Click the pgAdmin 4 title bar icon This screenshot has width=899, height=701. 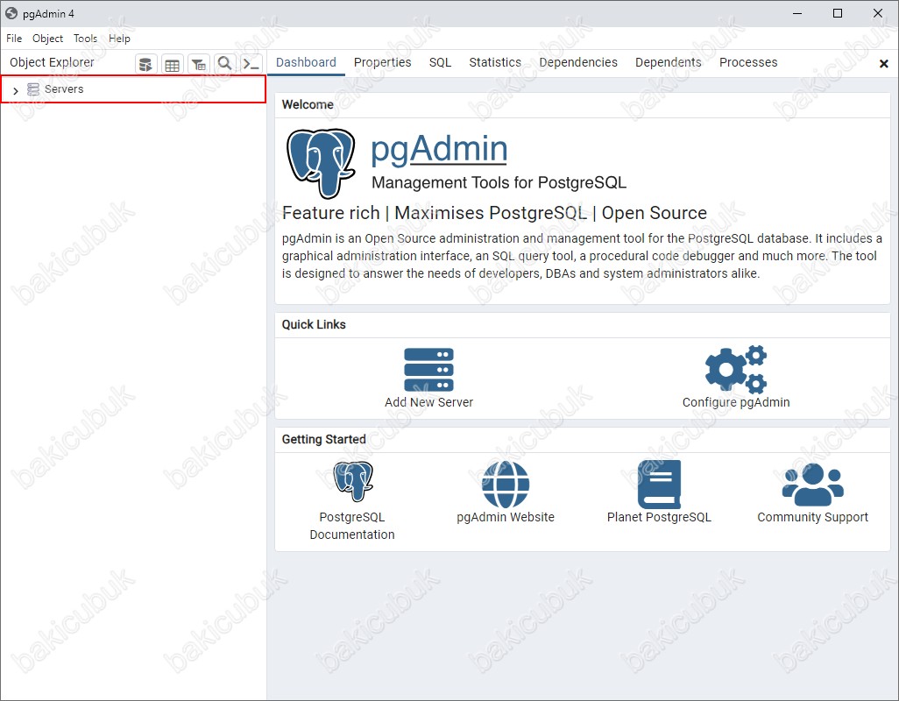pos(11,13)
